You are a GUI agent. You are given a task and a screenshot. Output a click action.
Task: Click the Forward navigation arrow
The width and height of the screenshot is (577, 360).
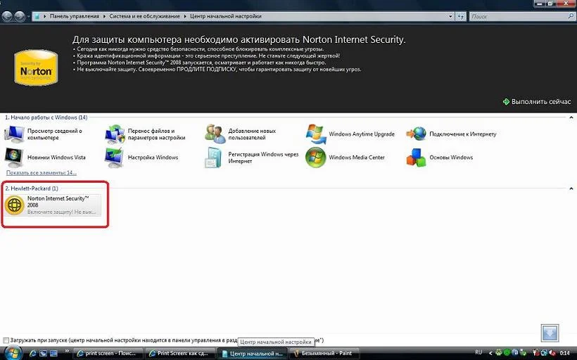pos(20,16)
